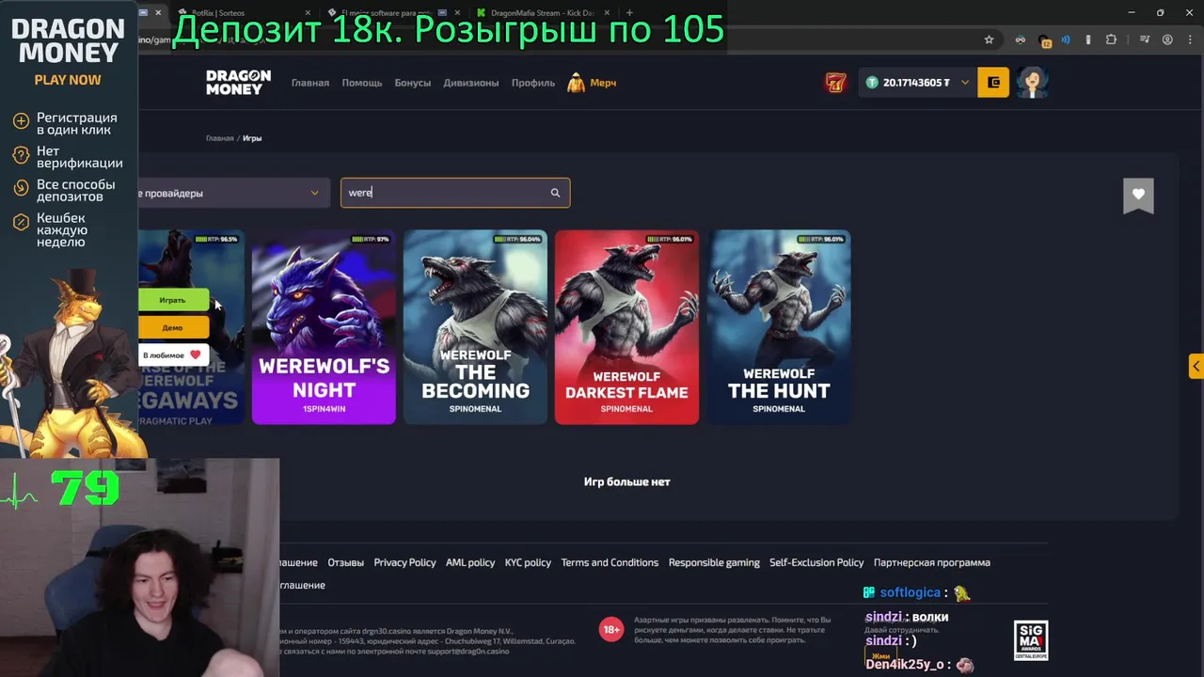
Task: Open Responsible gaming footer link
Action: point(714,562)
